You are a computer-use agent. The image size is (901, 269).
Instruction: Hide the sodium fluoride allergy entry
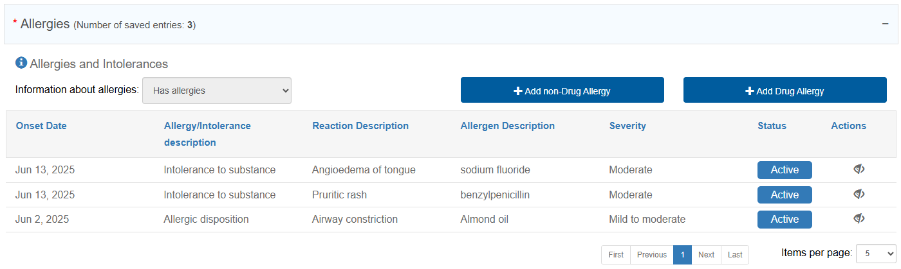pos(859,169)
